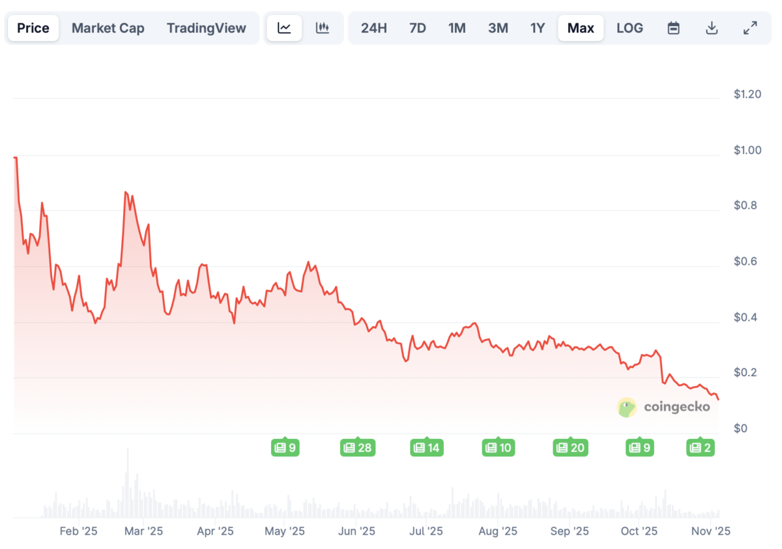Click the tallest volume bar near Mar '25
Viewport: 782px width, 549px height.
(x=128, y=482)
